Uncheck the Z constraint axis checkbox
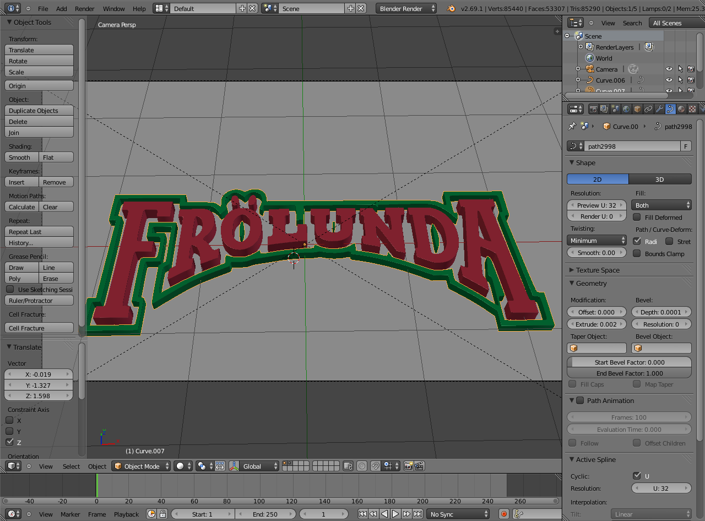Image resolution: width=705 pixels, height=521 pixels. pyautogui.click(x=9, y=442)
